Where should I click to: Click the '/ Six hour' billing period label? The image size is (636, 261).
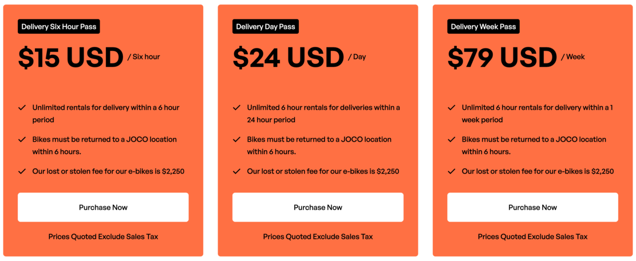(x=144, y=57)
